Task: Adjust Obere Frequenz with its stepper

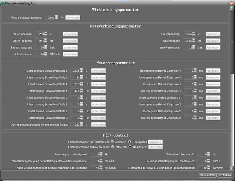Action: 46,41
